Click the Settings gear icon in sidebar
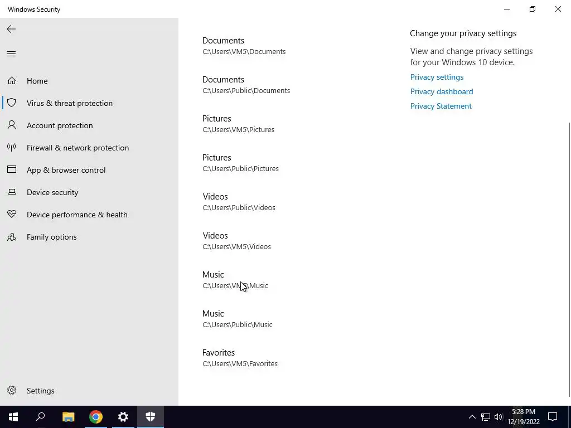 coord(12,390)
